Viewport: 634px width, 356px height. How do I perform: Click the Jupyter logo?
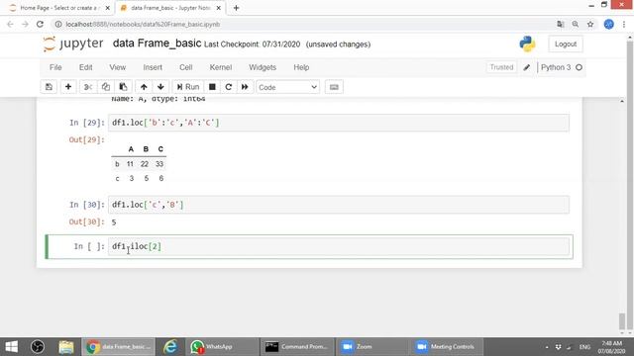73,44
